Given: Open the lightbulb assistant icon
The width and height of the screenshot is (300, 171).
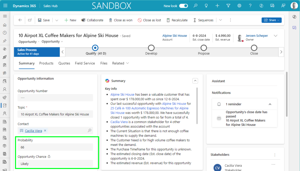Looking at the screenshot, I should [206, 6].
